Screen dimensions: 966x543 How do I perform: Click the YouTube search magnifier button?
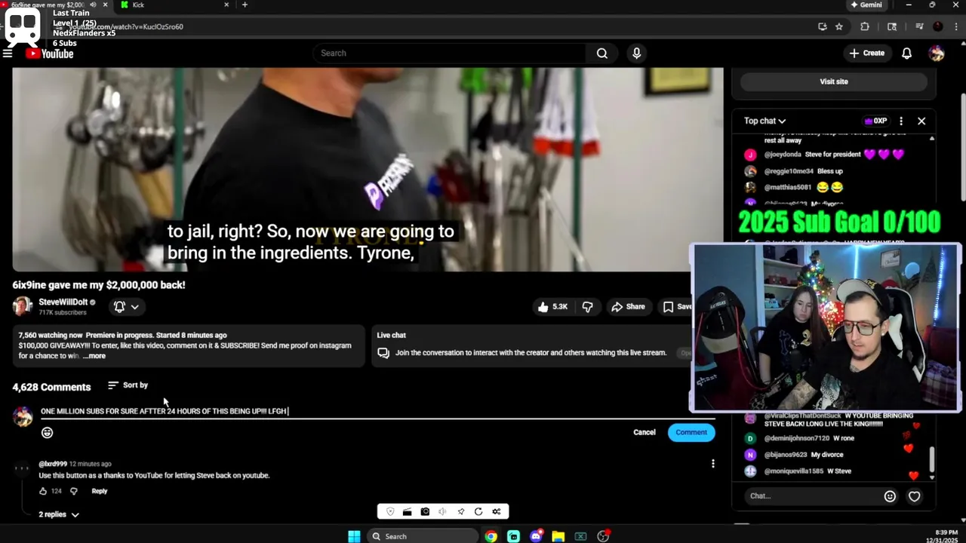(x=601, y=54)
